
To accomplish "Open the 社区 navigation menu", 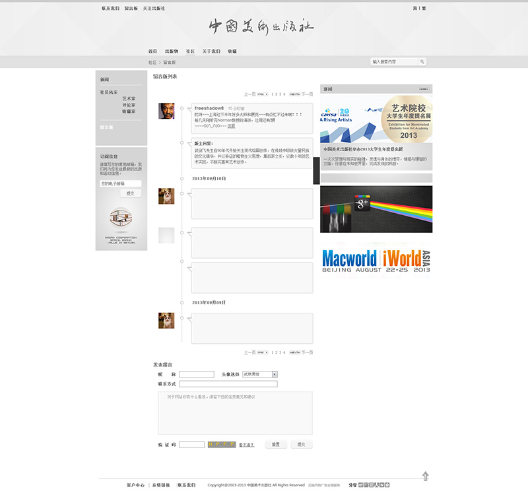I will coord(190,51).
